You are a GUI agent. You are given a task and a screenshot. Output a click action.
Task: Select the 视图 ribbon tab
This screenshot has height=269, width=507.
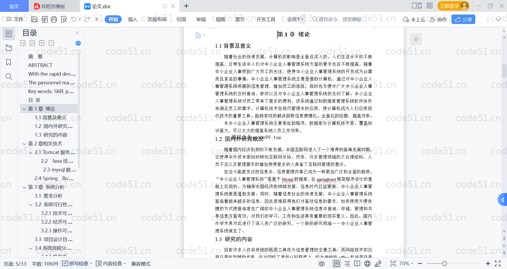pos(220,19)
